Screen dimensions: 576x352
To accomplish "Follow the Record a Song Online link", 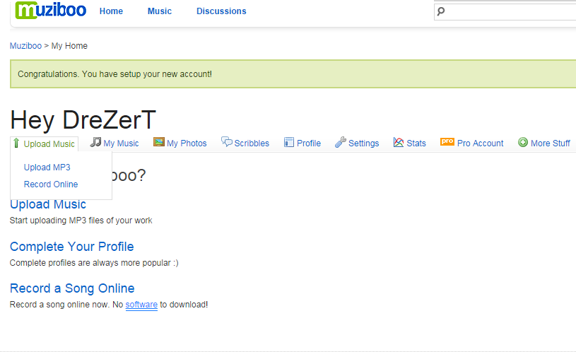I will [x=72, y=288].
